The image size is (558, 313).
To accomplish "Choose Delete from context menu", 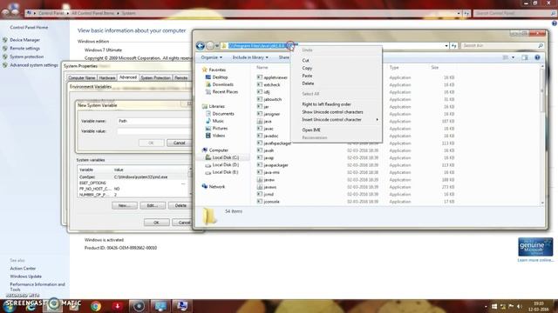I will click(x=308, y=83).
